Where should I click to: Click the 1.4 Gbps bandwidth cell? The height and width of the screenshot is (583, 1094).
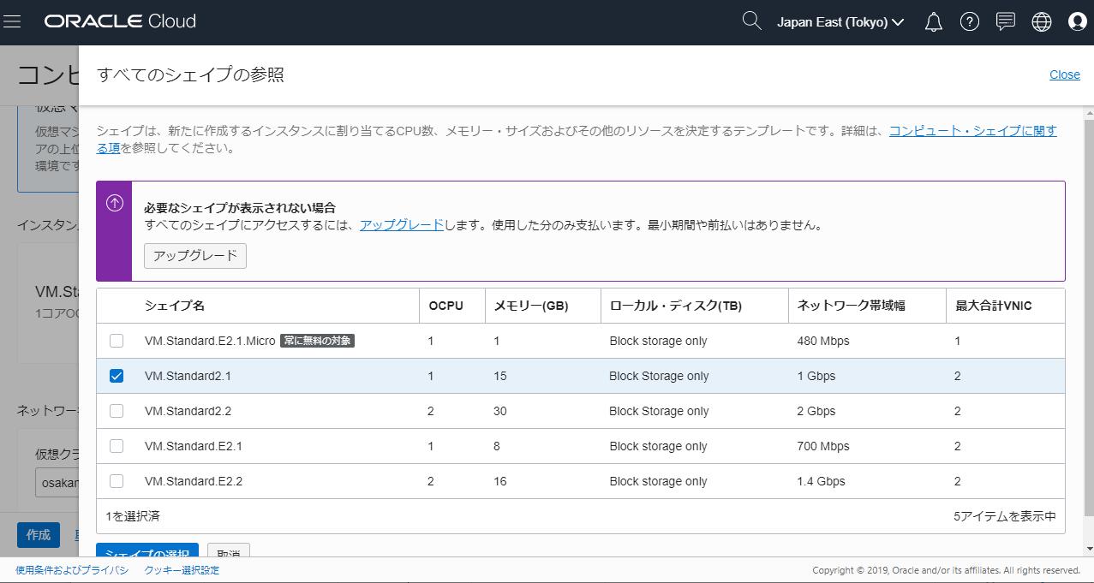822,481
